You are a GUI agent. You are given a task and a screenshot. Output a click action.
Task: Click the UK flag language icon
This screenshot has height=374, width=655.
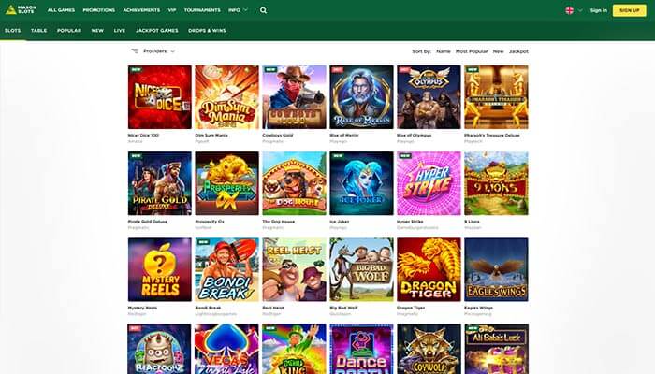click(569, 10)
